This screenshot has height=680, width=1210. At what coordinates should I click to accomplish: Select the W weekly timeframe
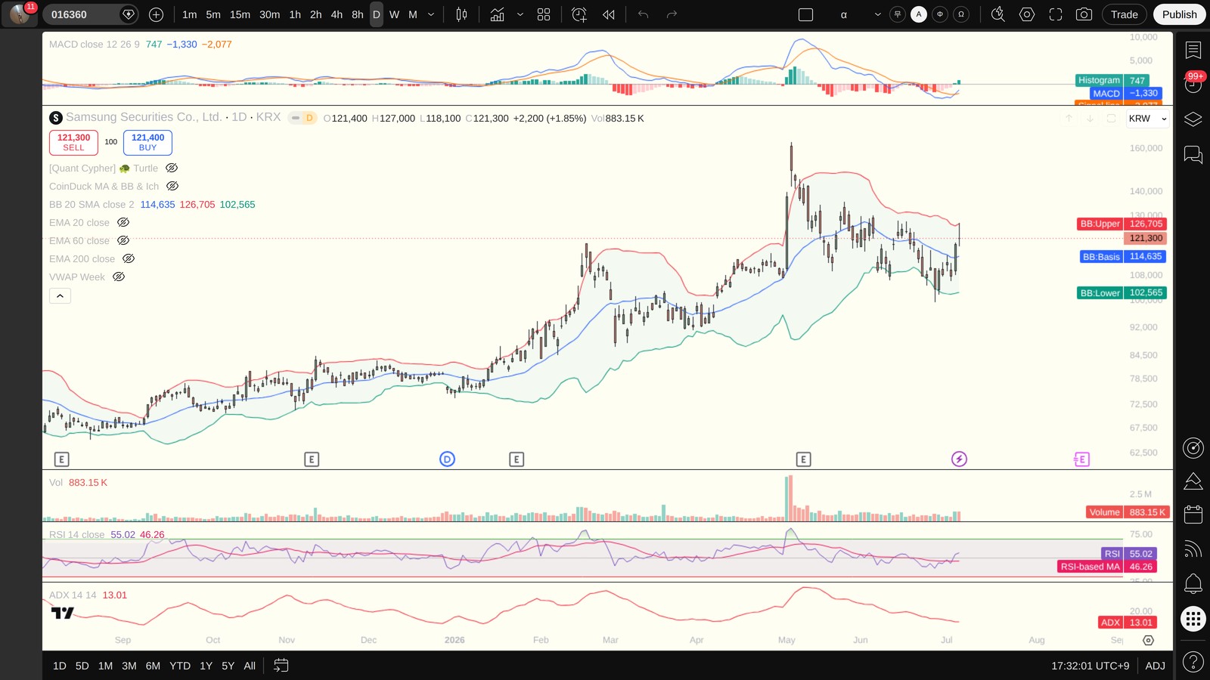coord(394,14)
